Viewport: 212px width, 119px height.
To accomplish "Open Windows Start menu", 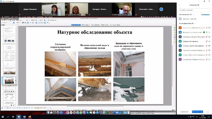I will tap(2, 117).
